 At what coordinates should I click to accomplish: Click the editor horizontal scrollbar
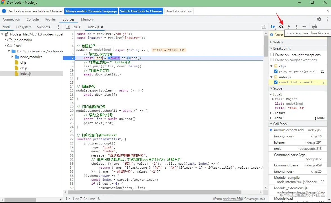pos(155,192)
